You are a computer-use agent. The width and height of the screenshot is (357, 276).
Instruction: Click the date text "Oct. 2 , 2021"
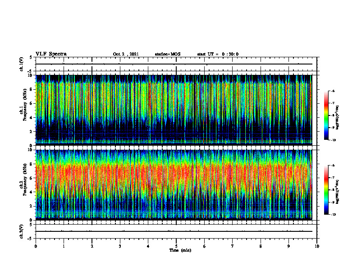click(126, 54)
